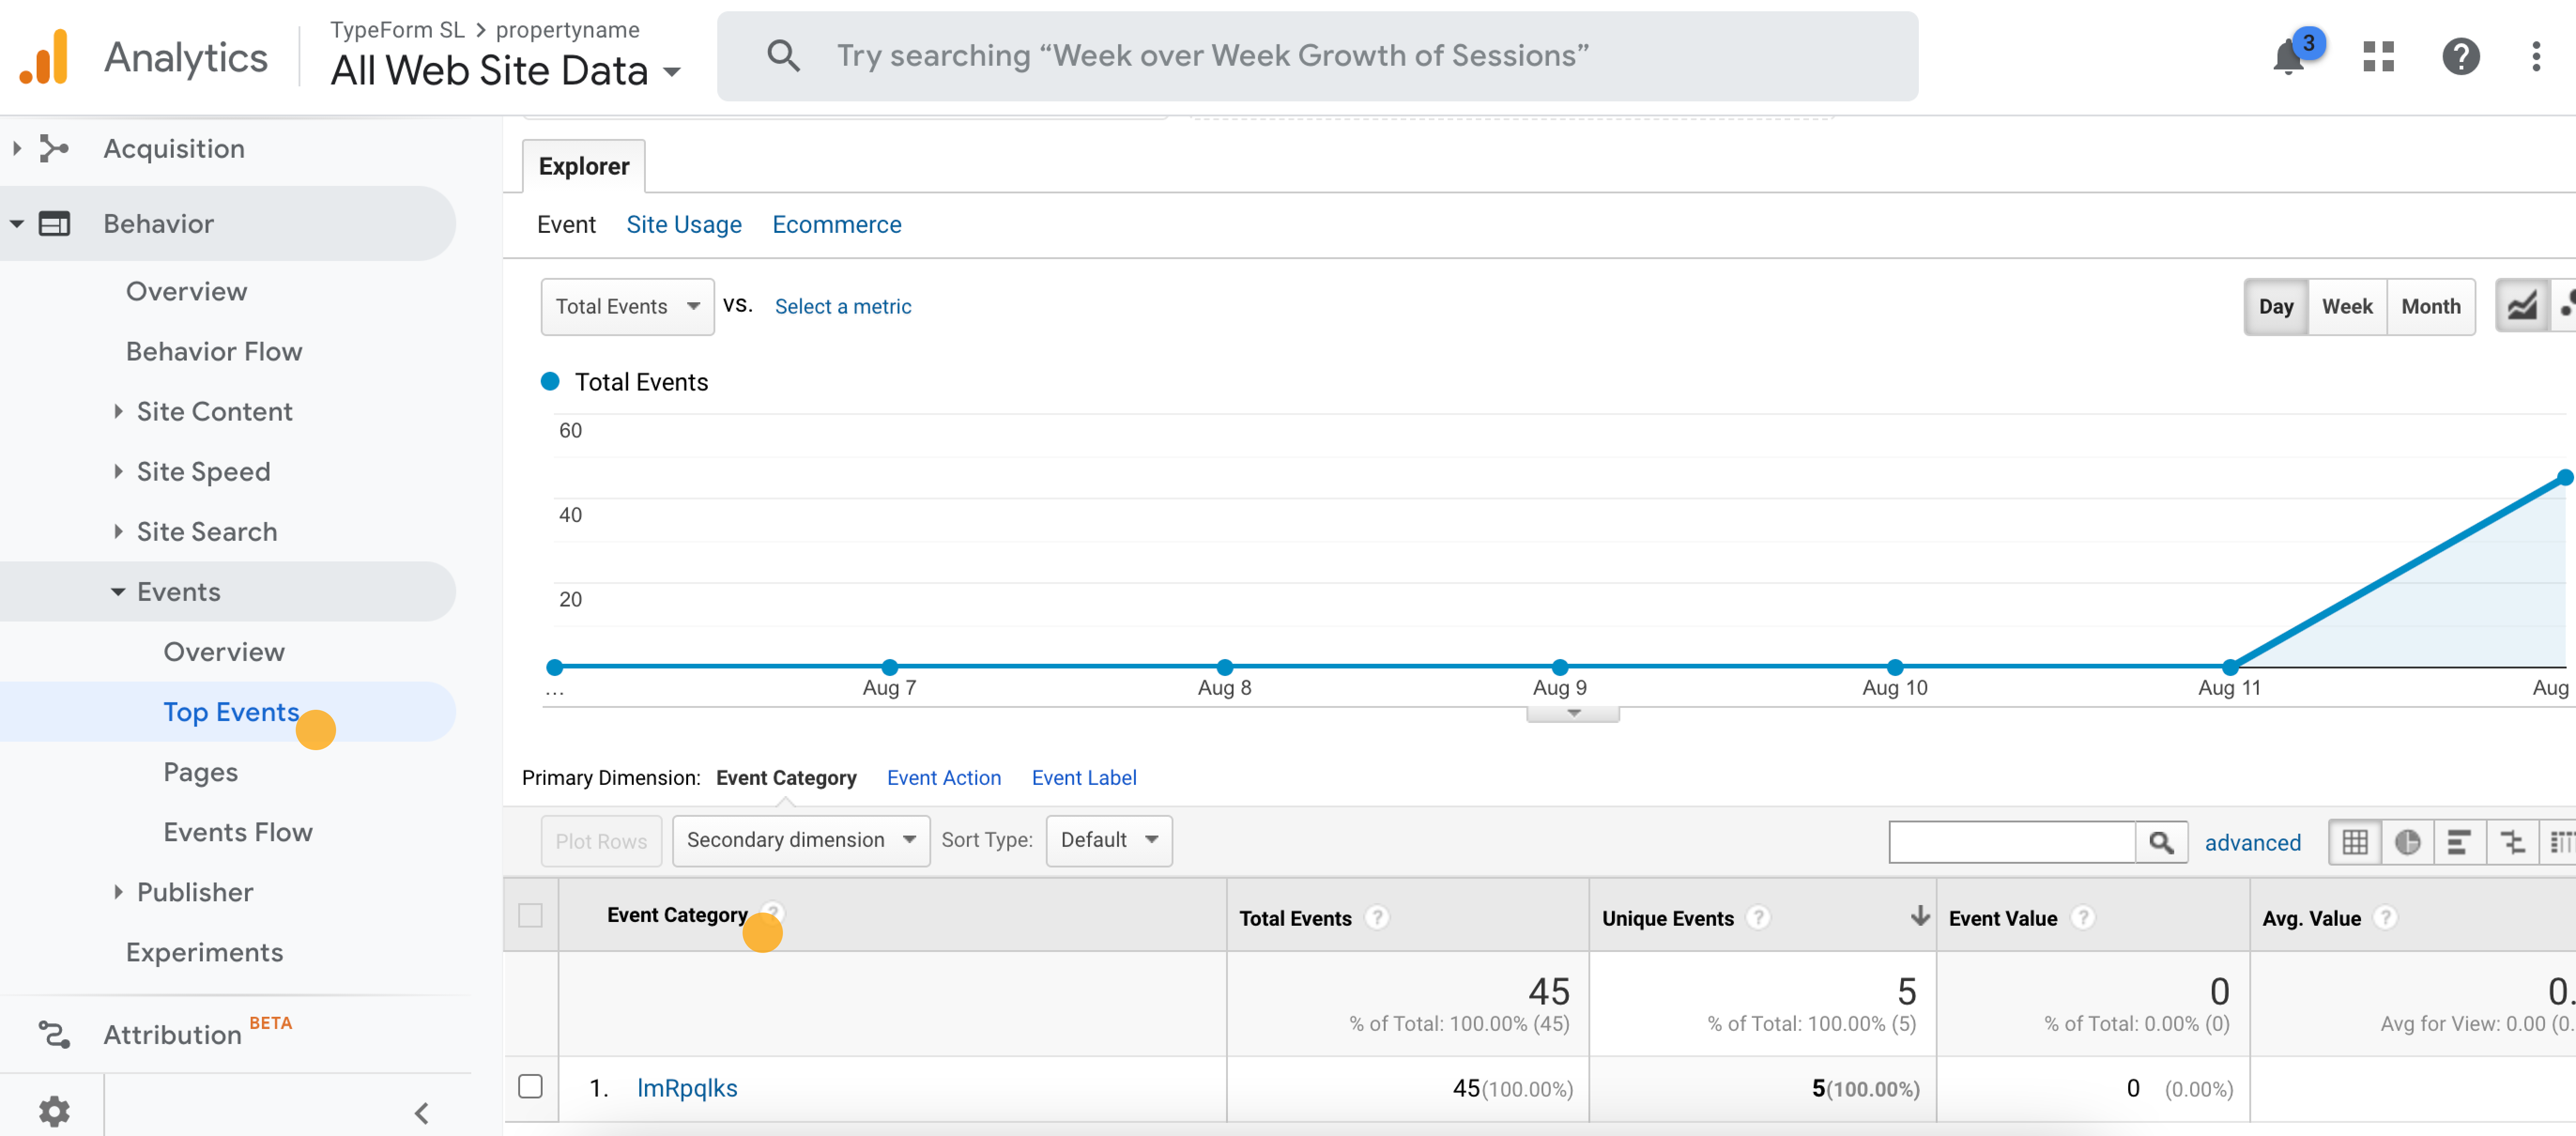The height and width of the screenshot is (1136, 2576).
Task: Focus the table filter search field
Action: coord(2012,842)
